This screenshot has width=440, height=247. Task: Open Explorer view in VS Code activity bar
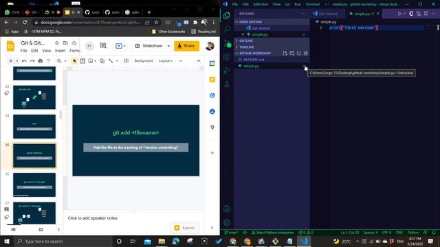click(227, 15)
